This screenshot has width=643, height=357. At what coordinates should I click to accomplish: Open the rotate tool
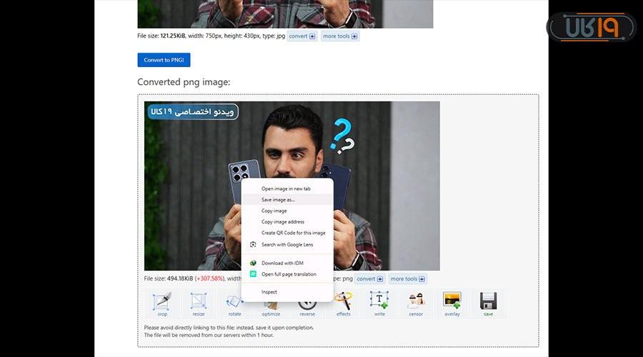234,303
